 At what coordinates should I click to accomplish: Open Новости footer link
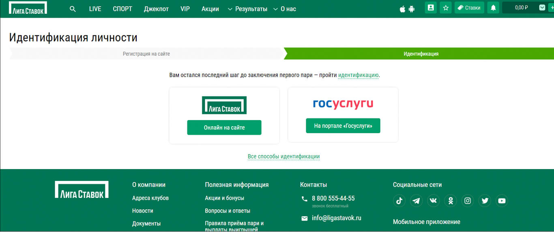143,211
